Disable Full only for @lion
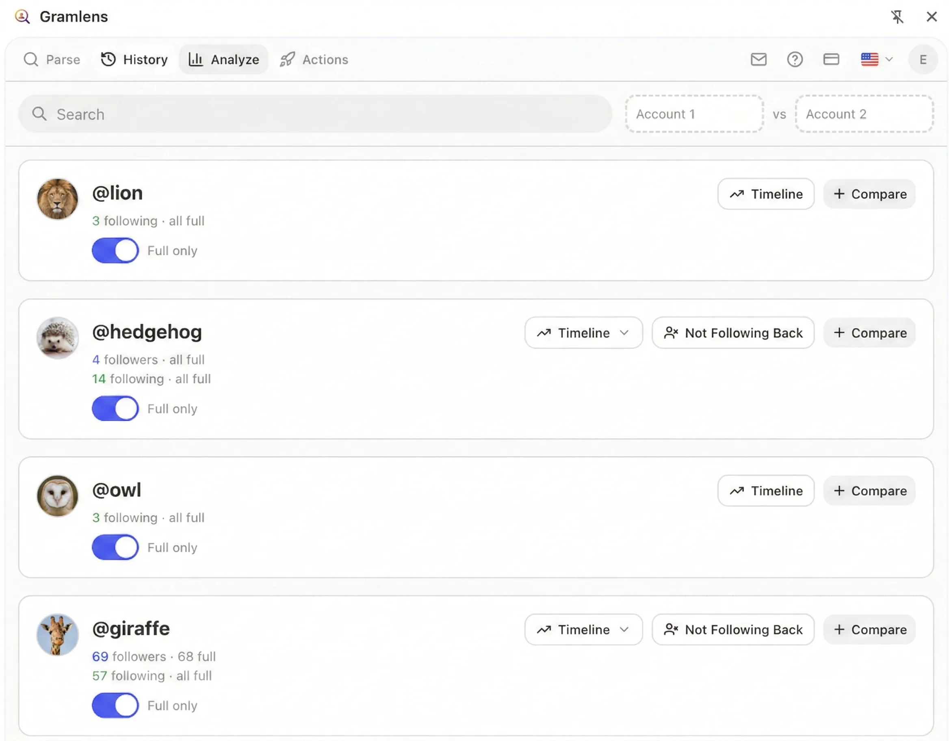This screenshot has width=949, height=741. 115,250
